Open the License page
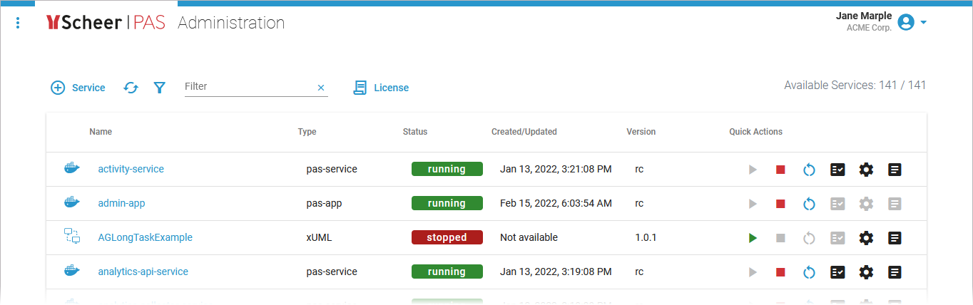Screen dimensions: 973x305 (382, 88)
